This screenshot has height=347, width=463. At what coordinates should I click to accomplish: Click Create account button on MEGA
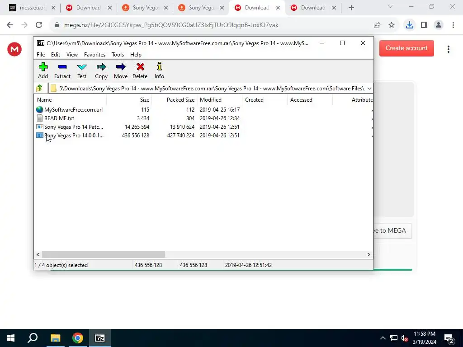tap(406, 48)
